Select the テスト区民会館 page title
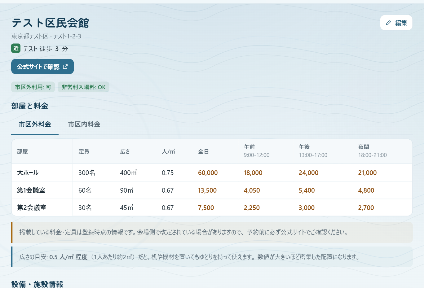The width and height of the screenshot is (424, 288). pyautogui.click(x=50, y=23)
